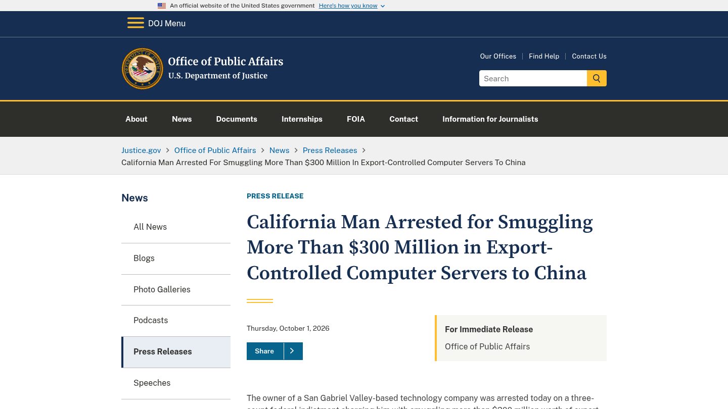This screenshot has height=409, width=728.
Task: Open the News navigation menu
Action: pyautogui.click(x=181, y=119)
